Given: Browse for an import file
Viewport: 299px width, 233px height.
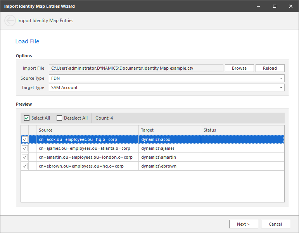Looking at the screenshot, I should pos(239,68).
